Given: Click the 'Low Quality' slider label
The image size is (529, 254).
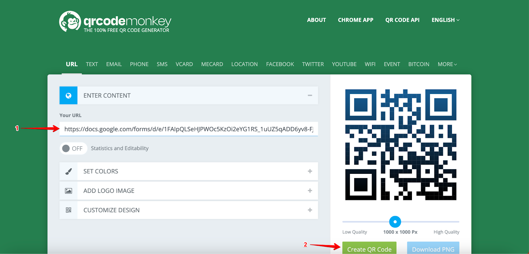Looking at the screenshot, I should point(355,232).
